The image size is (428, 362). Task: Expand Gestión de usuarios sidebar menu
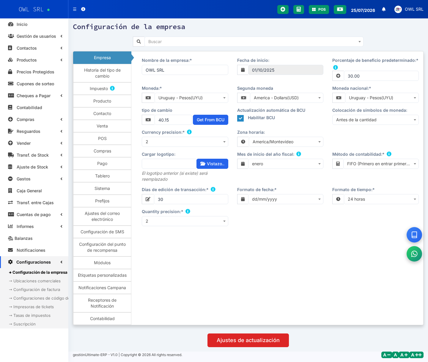(34, 36)
